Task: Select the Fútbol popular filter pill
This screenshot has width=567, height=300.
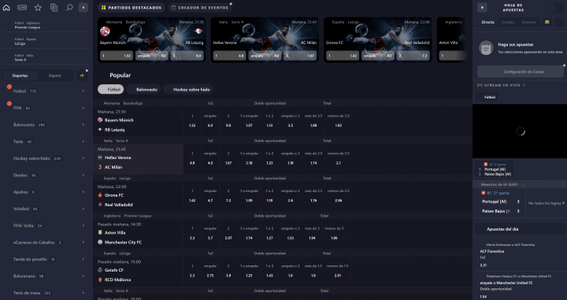Action: pos(111,89)
